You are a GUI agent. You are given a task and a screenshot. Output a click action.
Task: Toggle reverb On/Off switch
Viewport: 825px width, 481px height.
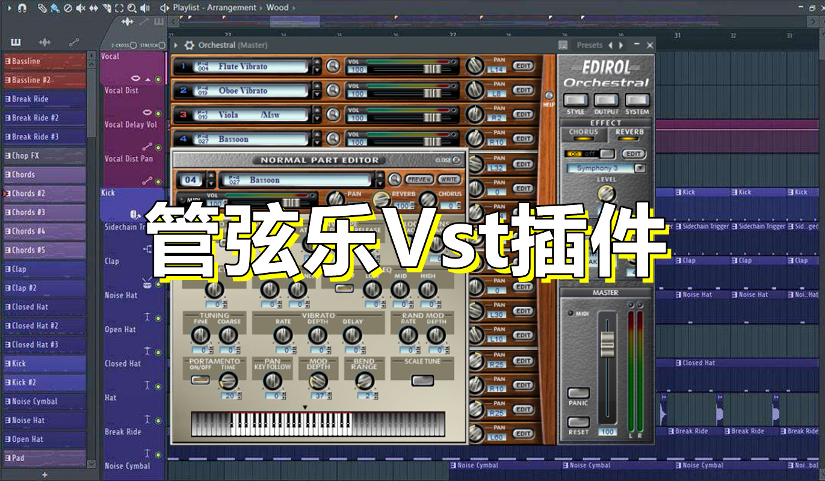tap(590, 154)
